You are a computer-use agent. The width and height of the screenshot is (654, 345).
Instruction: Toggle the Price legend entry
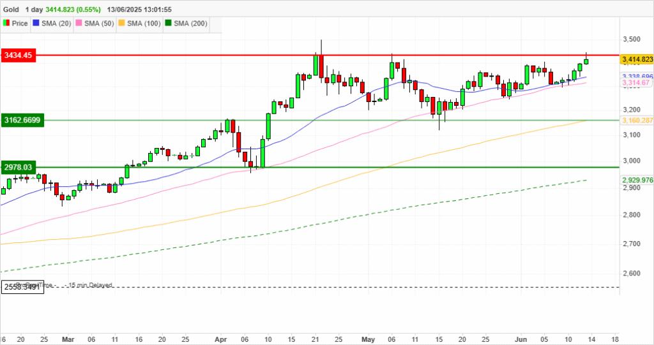tap(15, 24)
